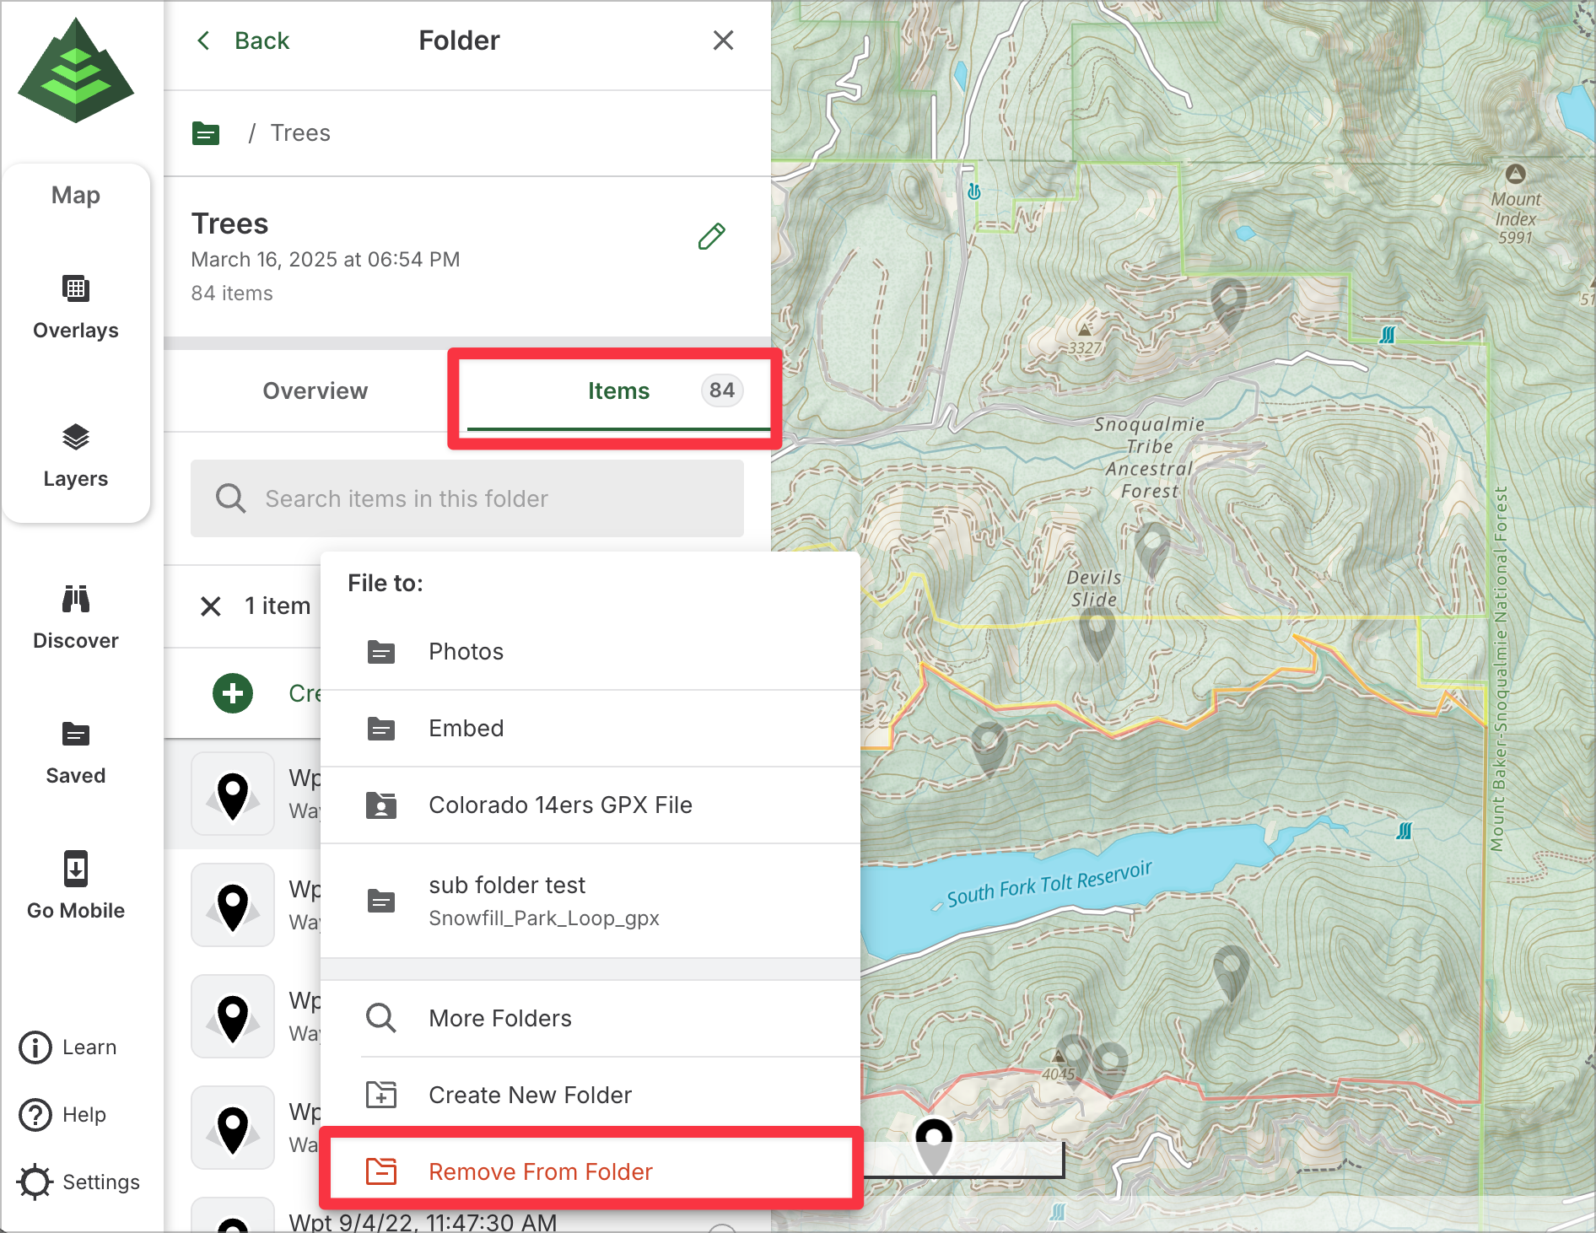This screenshot has width=1596, height=1233.
Task: Open the Overlays panel
Action: 76,307
